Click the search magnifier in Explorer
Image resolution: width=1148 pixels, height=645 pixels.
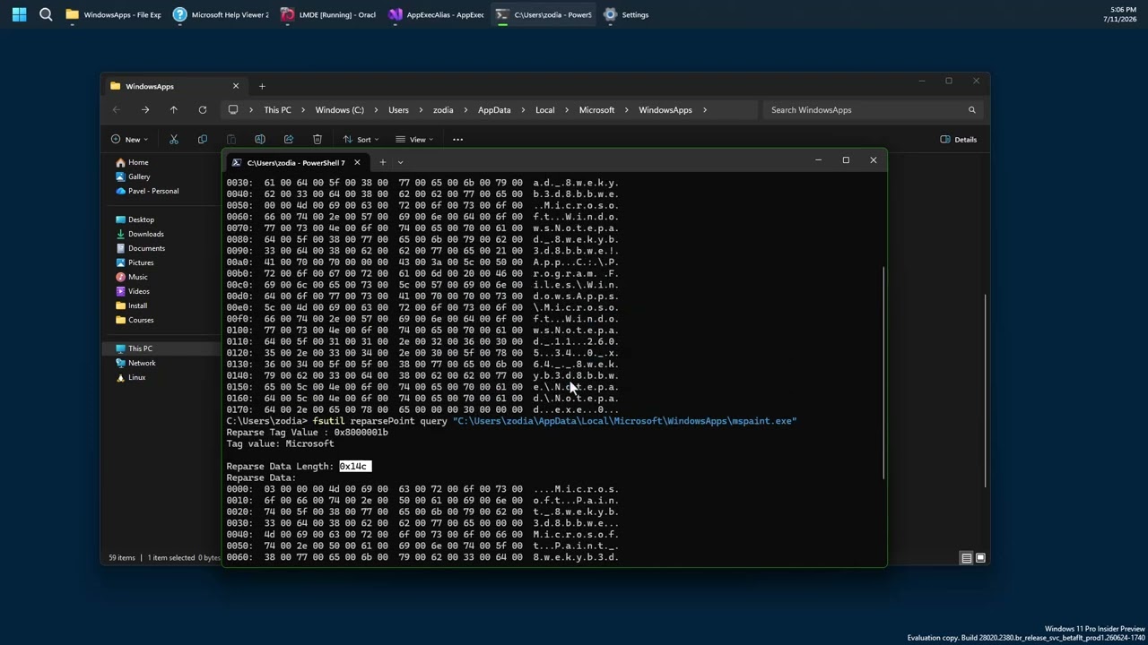[x=971, y=110]
